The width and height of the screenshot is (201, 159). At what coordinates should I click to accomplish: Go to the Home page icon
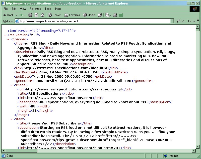pos(42,15)
